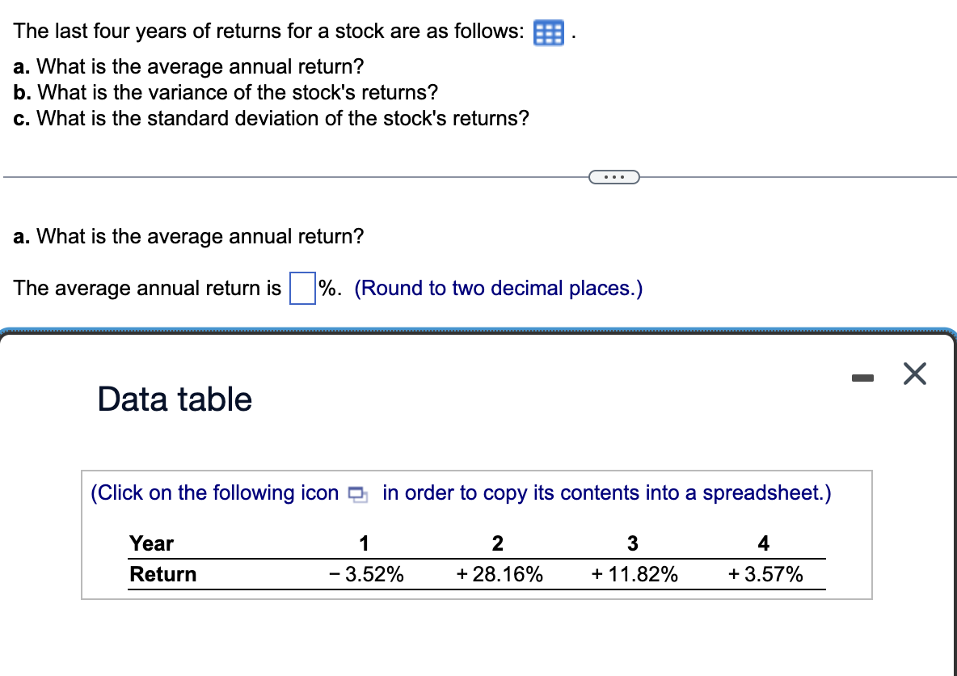Click the spreadsheet icon in the question statement
Image resolution: width=957 pixels, height=676 pixels.
547,32
